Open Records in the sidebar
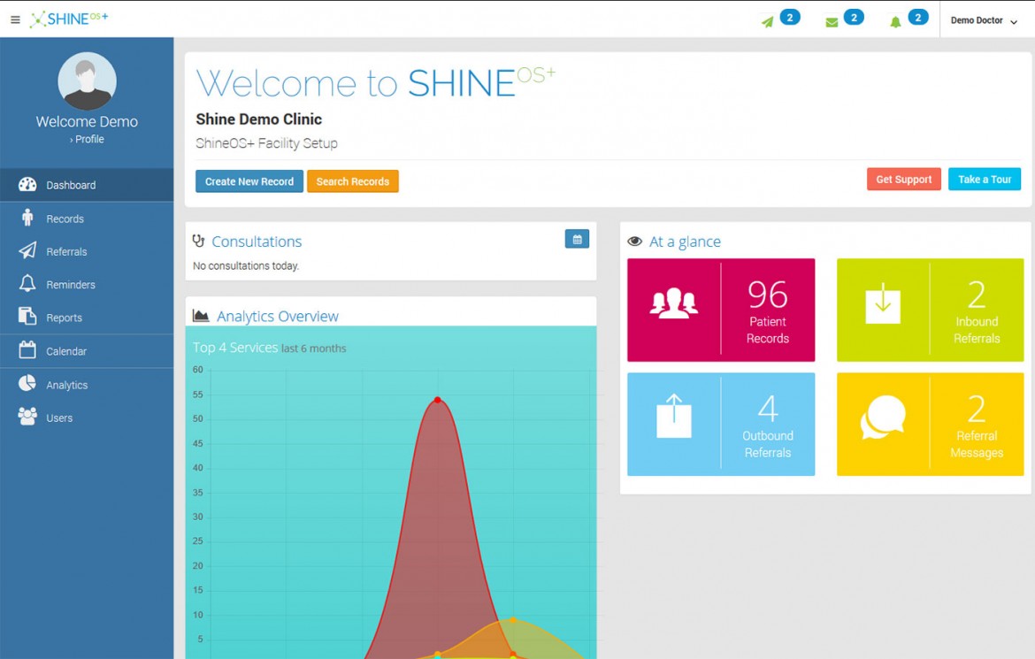The image size is (1035, 659). click(x=87, y=218)
